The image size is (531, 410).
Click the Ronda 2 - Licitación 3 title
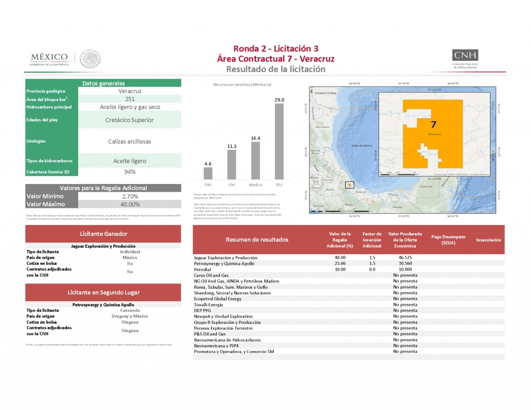[276, 49]
